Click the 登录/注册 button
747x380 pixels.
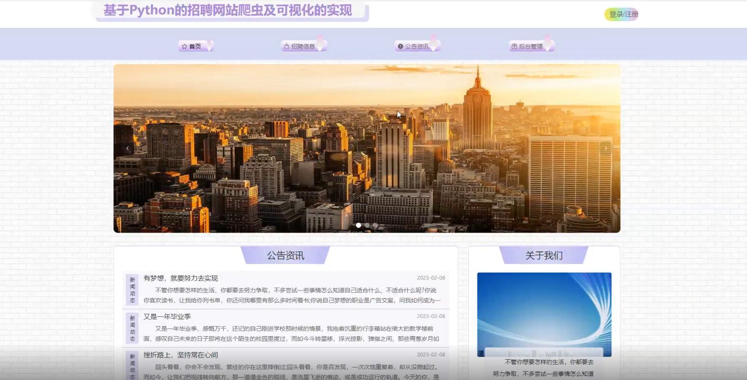click(621, 14)
